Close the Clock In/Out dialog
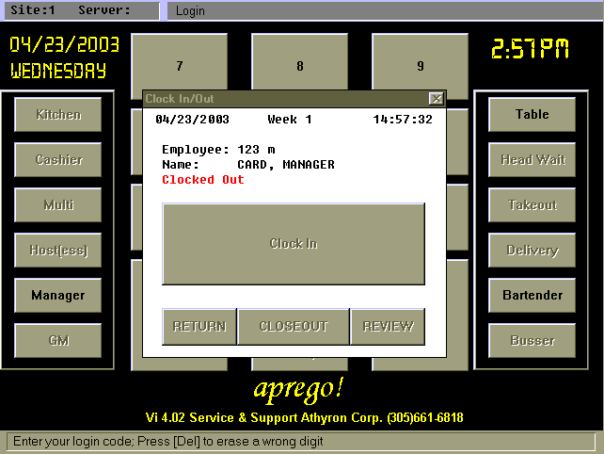Viewport: 604px width, 454px height. pos(436,99)
